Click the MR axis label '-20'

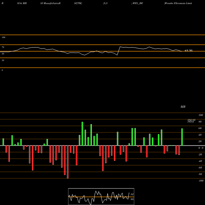200,155
